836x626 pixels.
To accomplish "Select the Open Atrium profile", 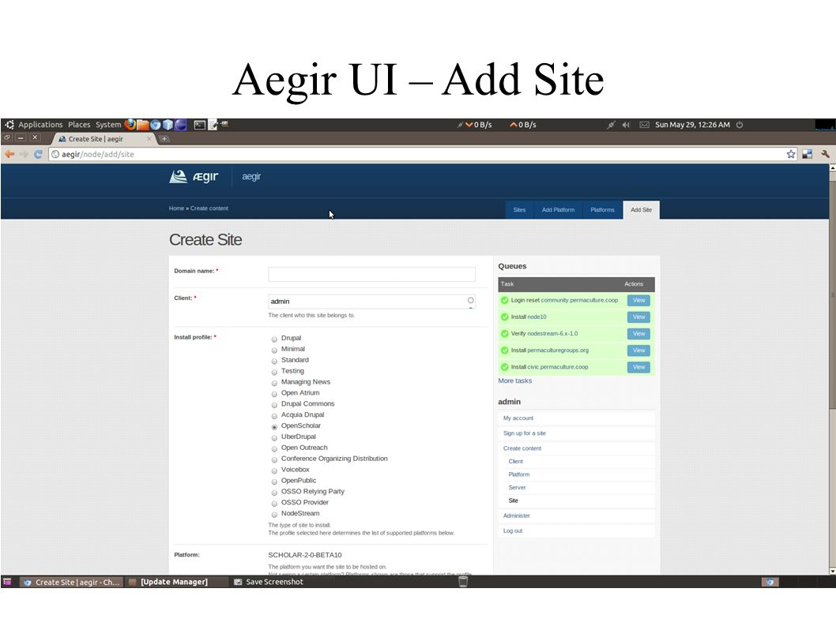I will (x=274, y=394).
